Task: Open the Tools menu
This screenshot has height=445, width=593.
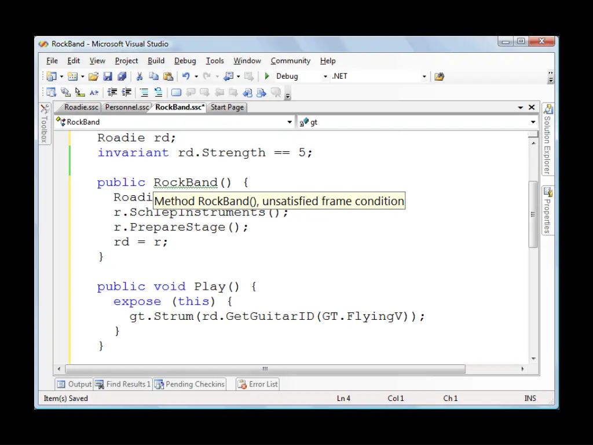Action: pos(215,60)
